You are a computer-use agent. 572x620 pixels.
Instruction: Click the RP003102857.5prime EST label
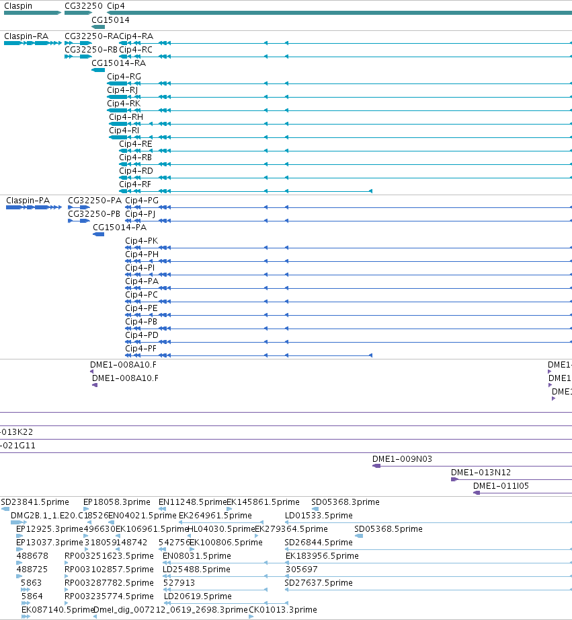109,569
